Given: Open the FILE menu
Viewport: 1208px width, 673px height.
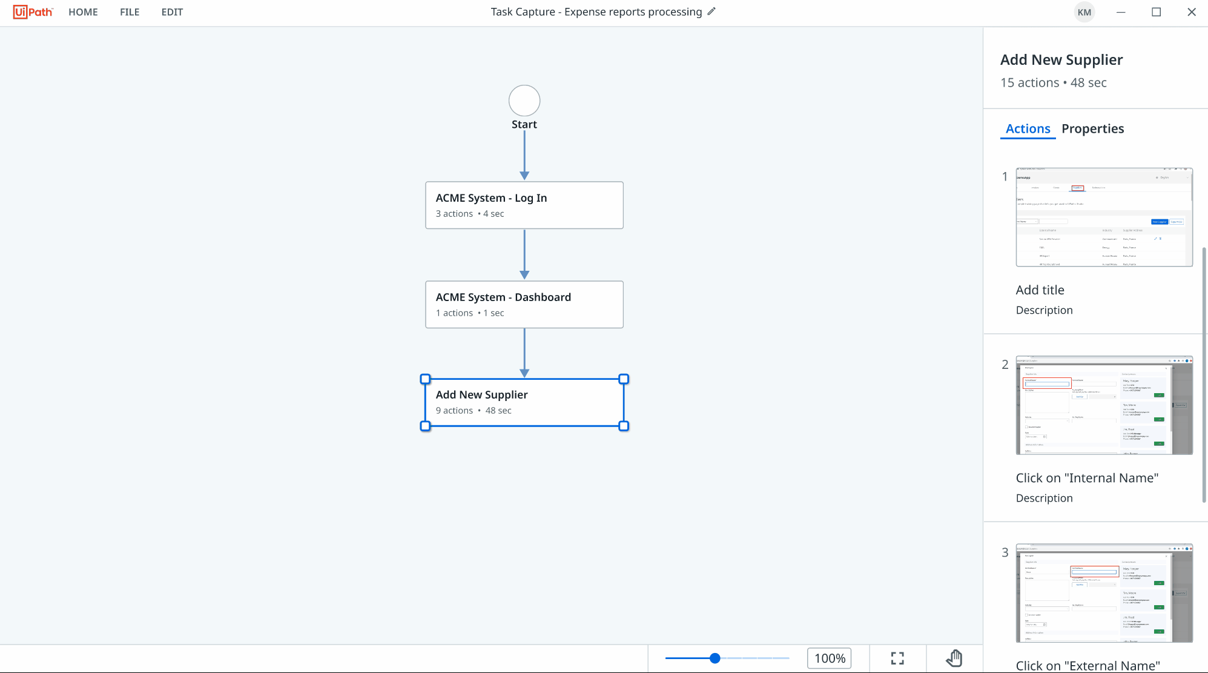Looking at the screenshot, I should pos(130,12).
